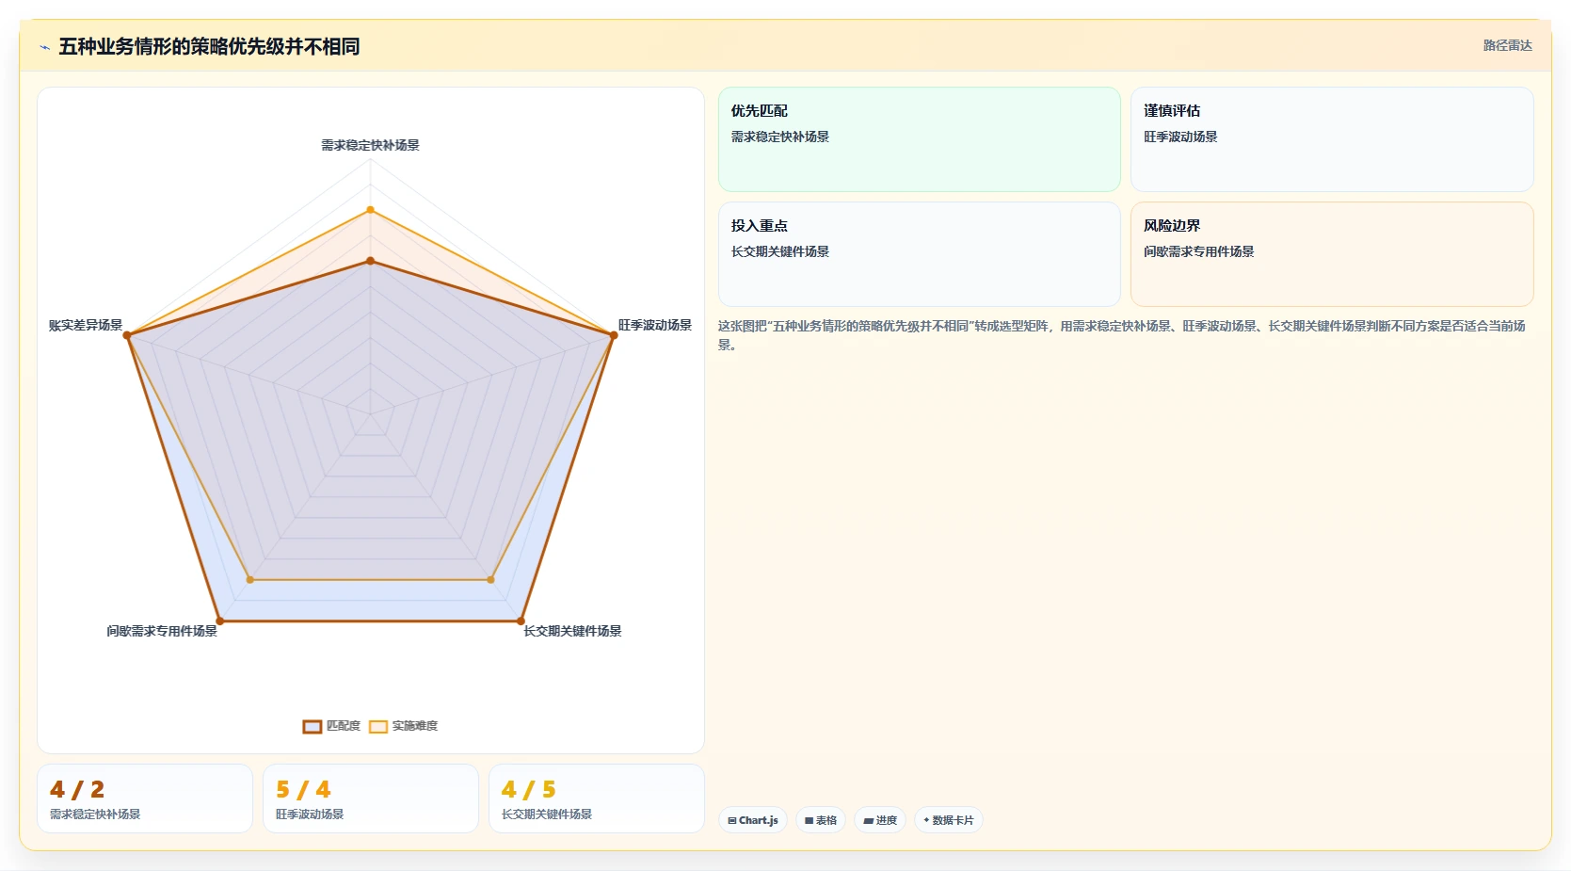Click radar axis label 需求稳定快补场景

pyautogui.click(x=370, y=145)
